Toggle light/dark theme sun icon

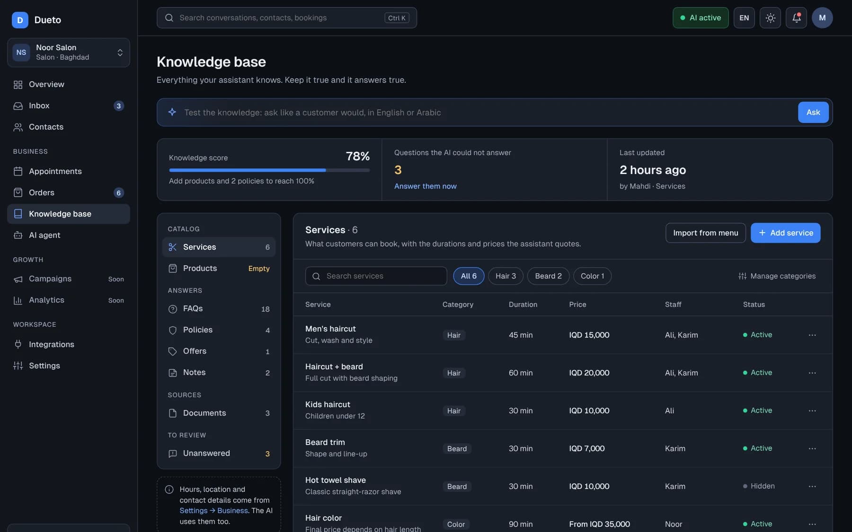click(x=770, y=18)
